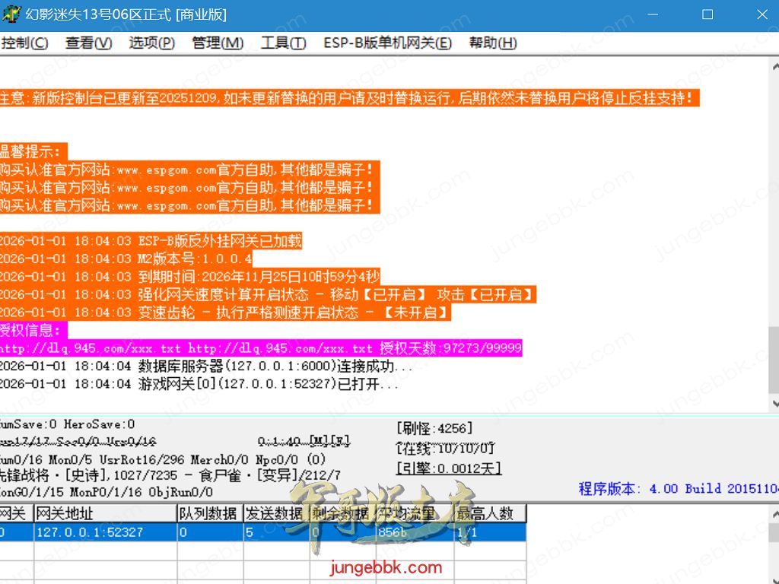Click the 发送数据 column header
This screenshot has width=779, height=584.
[x=275, y=513]
